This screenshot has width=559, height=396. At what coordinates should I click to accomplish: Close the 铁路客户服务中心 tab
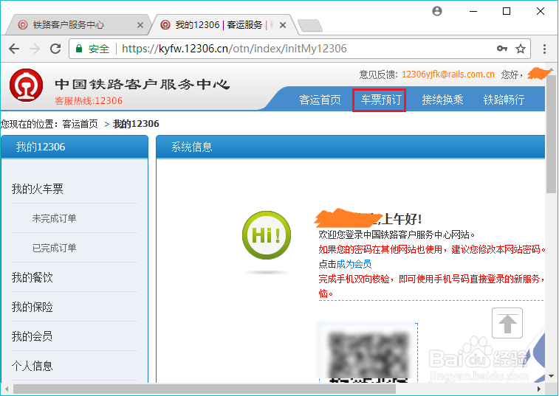(140, 25)
